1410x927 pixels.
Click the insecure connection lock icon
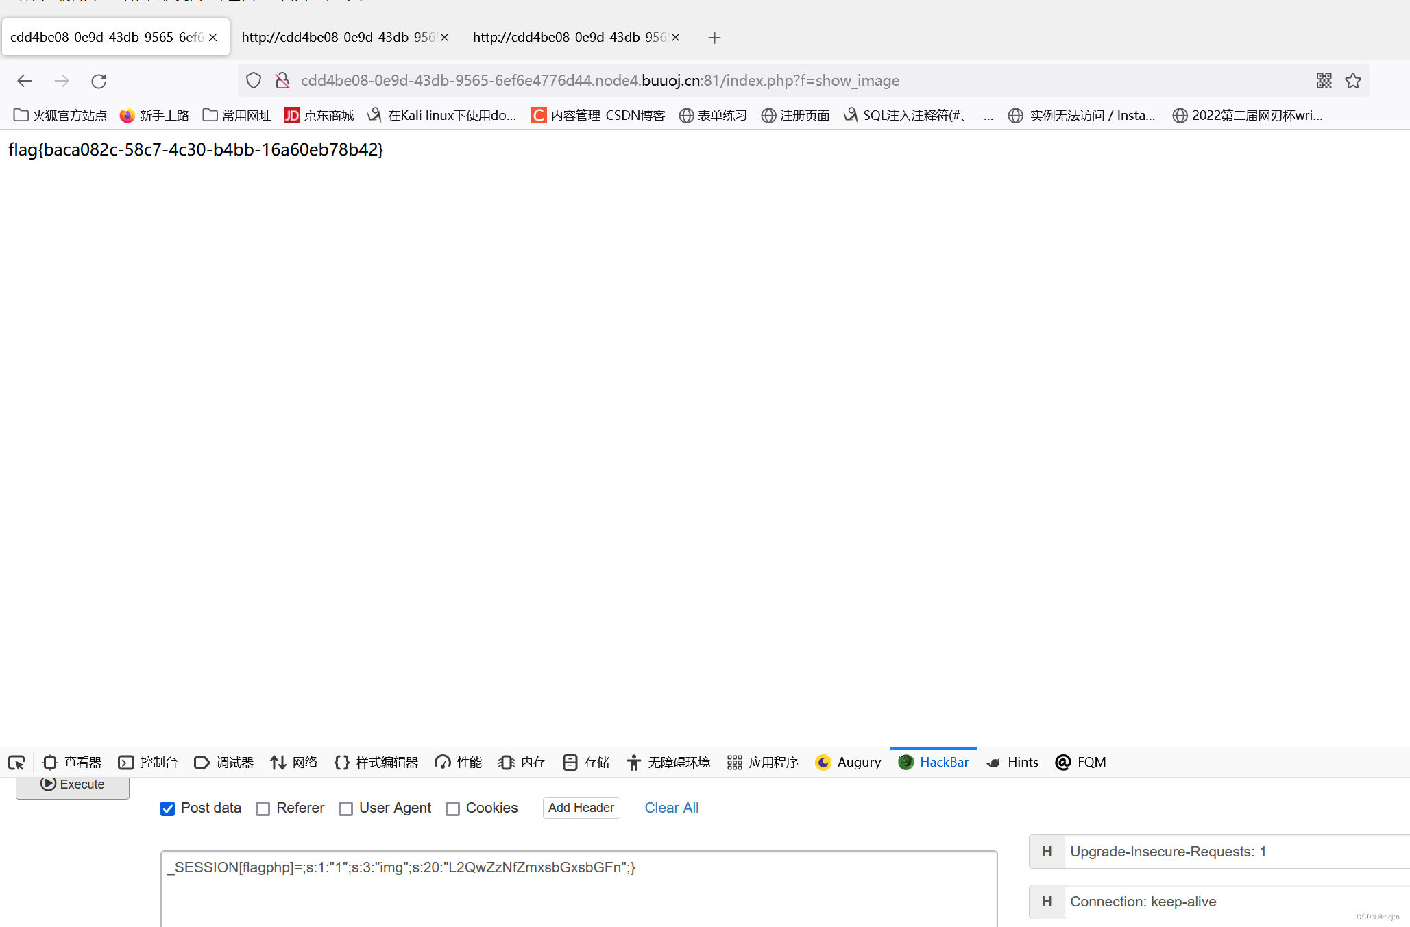click(x=282, y=81)
